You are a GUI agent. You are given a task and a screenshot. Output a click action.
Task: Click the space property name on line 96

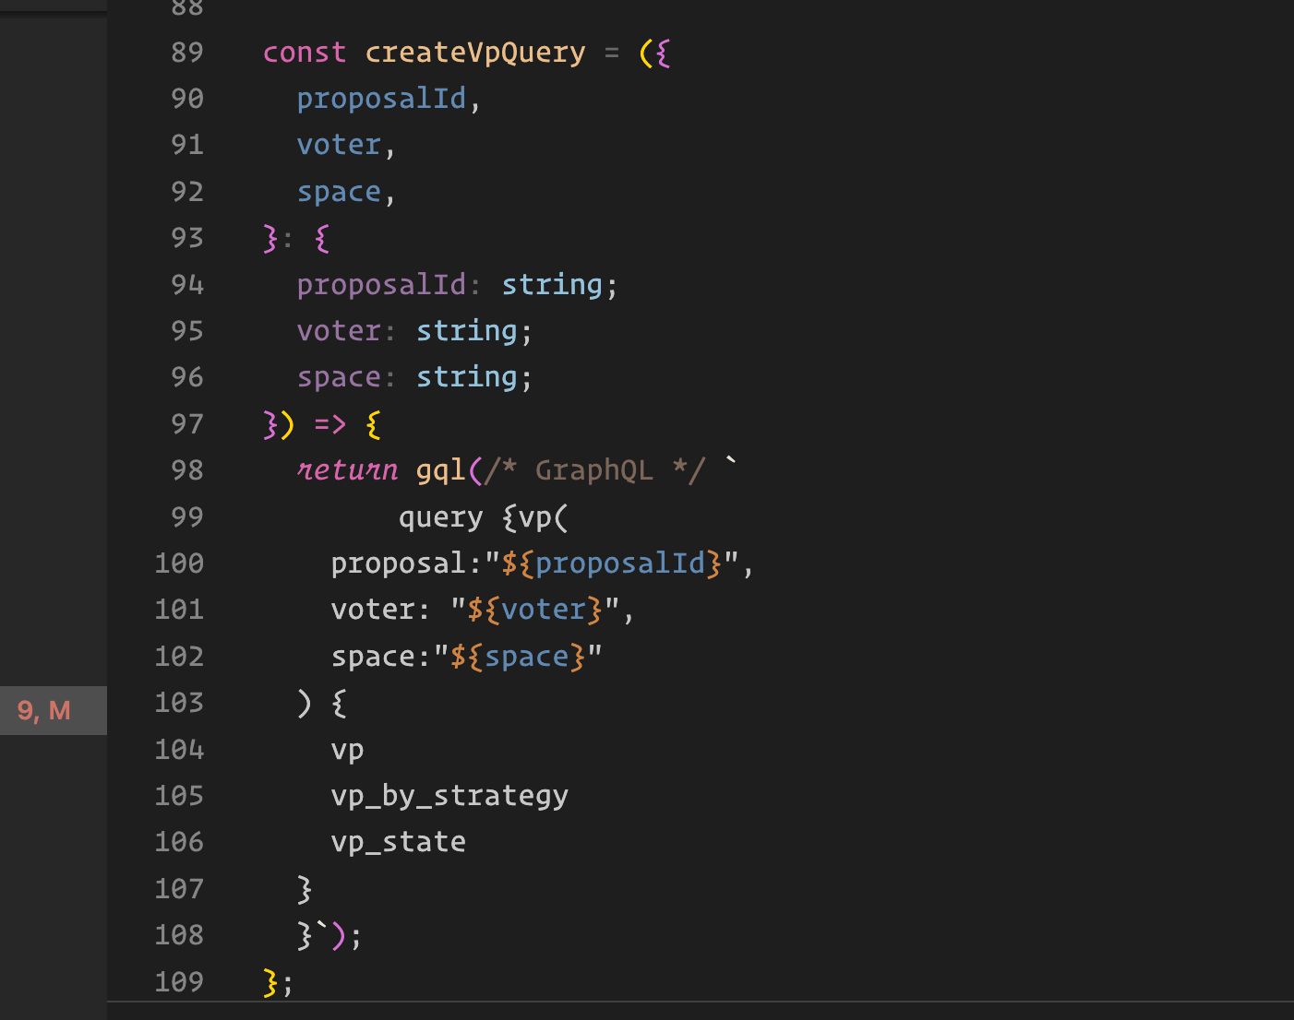click(339, 377)
